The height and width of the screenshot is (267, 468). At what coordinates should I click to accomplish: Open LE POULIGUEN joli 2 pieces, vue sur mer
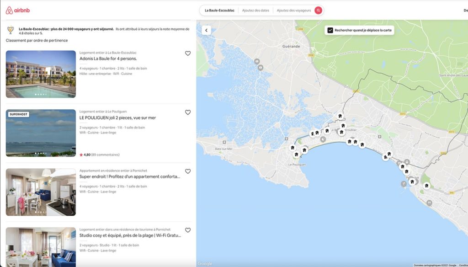[x=117, y=117]
